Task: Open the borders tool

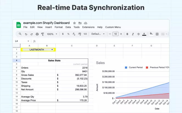Action: [157, 34]
